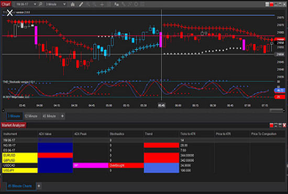Screen dimensions: 288x194
Task: Click the red interval link square in the Chart window
Action: pos(271,4)
